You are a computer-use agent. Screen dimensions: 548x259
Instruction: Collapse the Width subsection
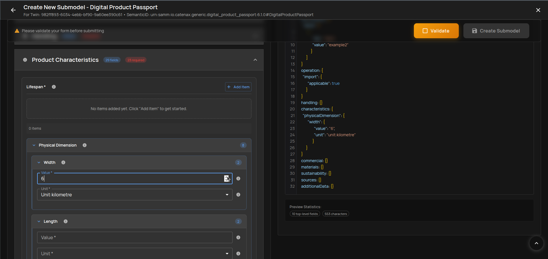(x=39, y=162)
